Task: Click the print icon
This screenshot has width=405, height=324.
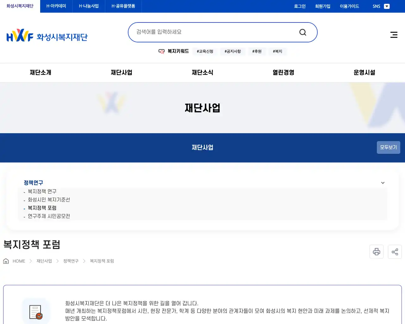Action: [376, 252]
